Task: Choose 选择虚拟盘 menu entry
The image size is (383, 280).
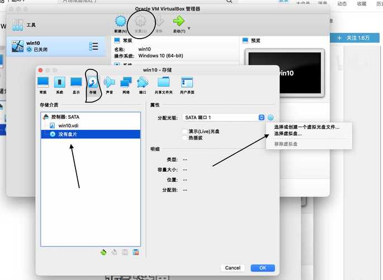Action: (x=287, y=133)
